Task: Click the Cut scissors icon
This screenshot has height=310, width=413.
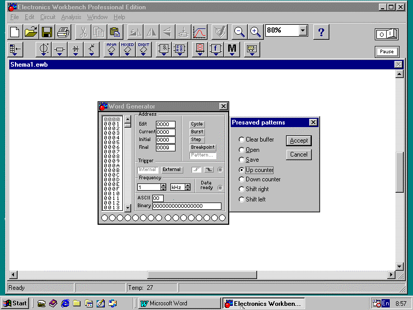Action: pyautogui.click(x=83, y=32)
